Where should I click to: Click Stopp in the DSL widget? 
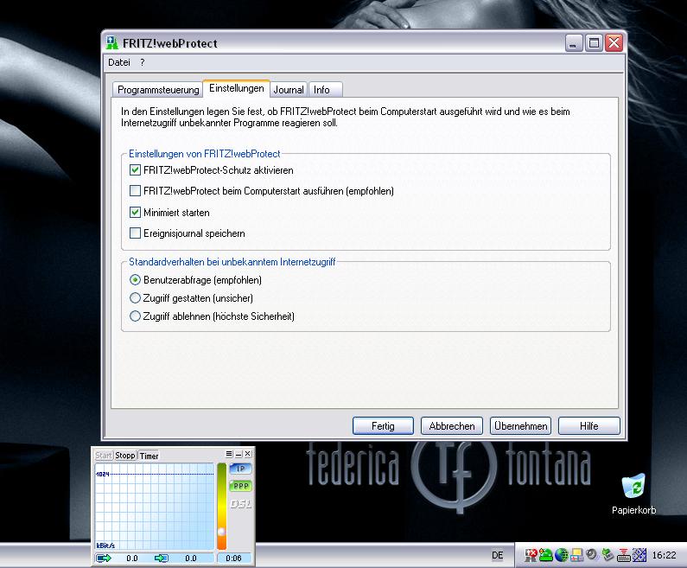(x=125, y=456)
